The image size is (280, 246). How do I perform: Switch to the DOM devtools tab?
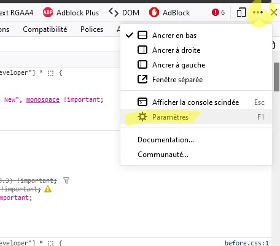pos(124,13)
